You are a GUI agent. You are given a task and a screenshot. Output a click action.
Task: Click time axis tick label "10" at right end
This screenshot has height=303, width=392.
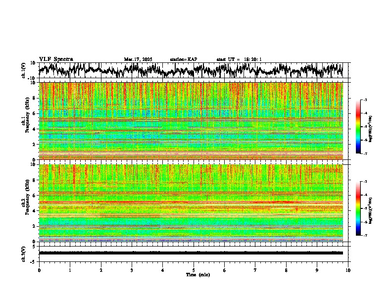pyautogui.click(x=348, y=270)
